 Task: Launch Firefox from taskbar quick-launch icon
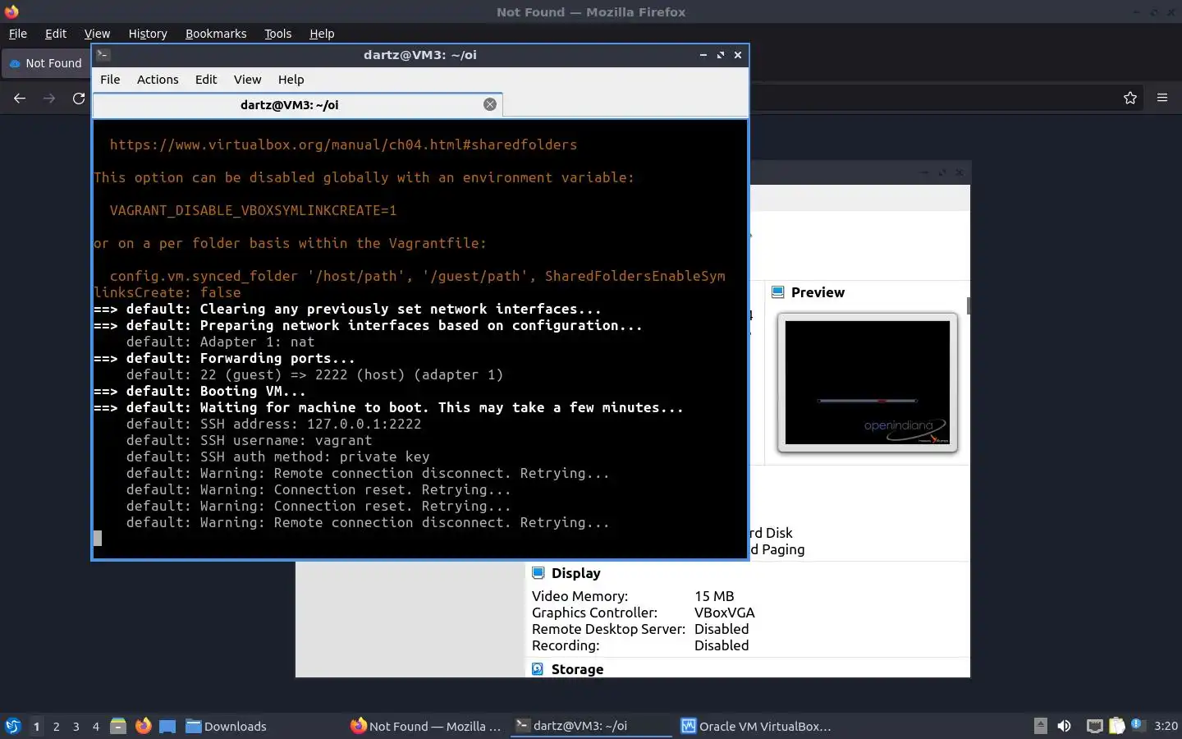143,726
